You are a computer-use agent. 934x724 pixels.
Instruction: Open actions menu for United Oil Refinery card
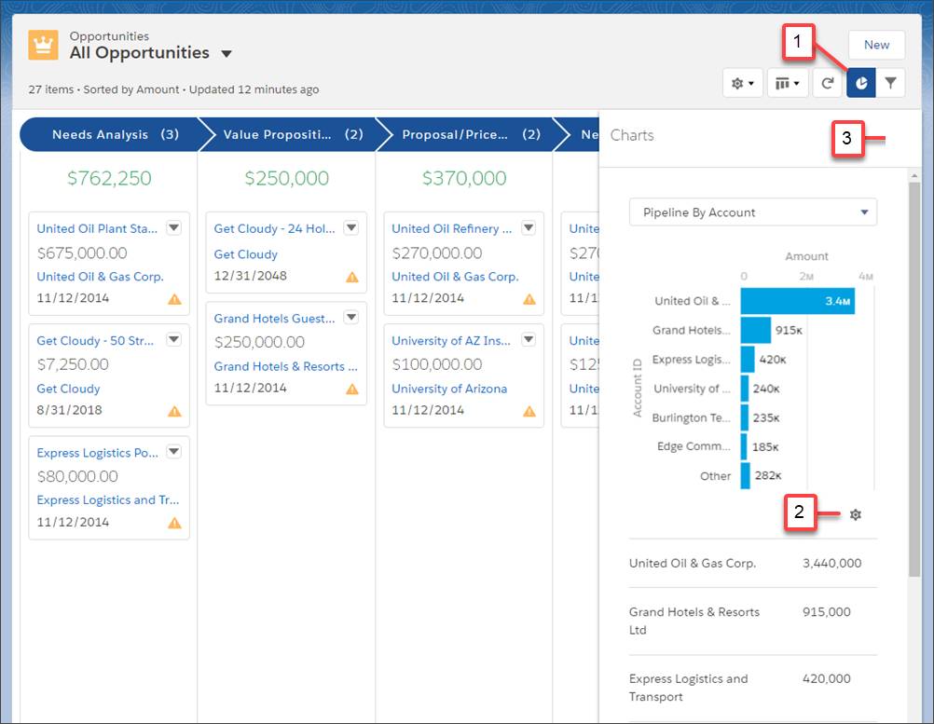[529, 227]
